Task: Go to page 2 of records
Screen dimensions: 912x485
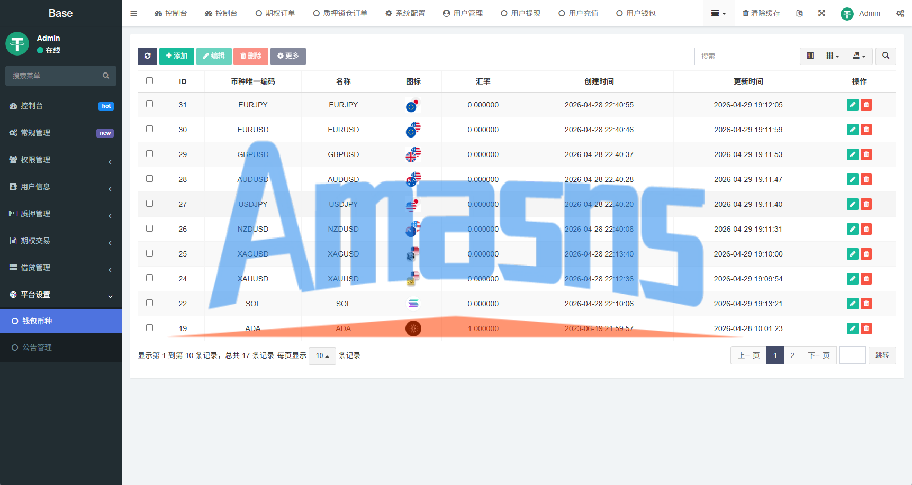Action: pos(792,355)
